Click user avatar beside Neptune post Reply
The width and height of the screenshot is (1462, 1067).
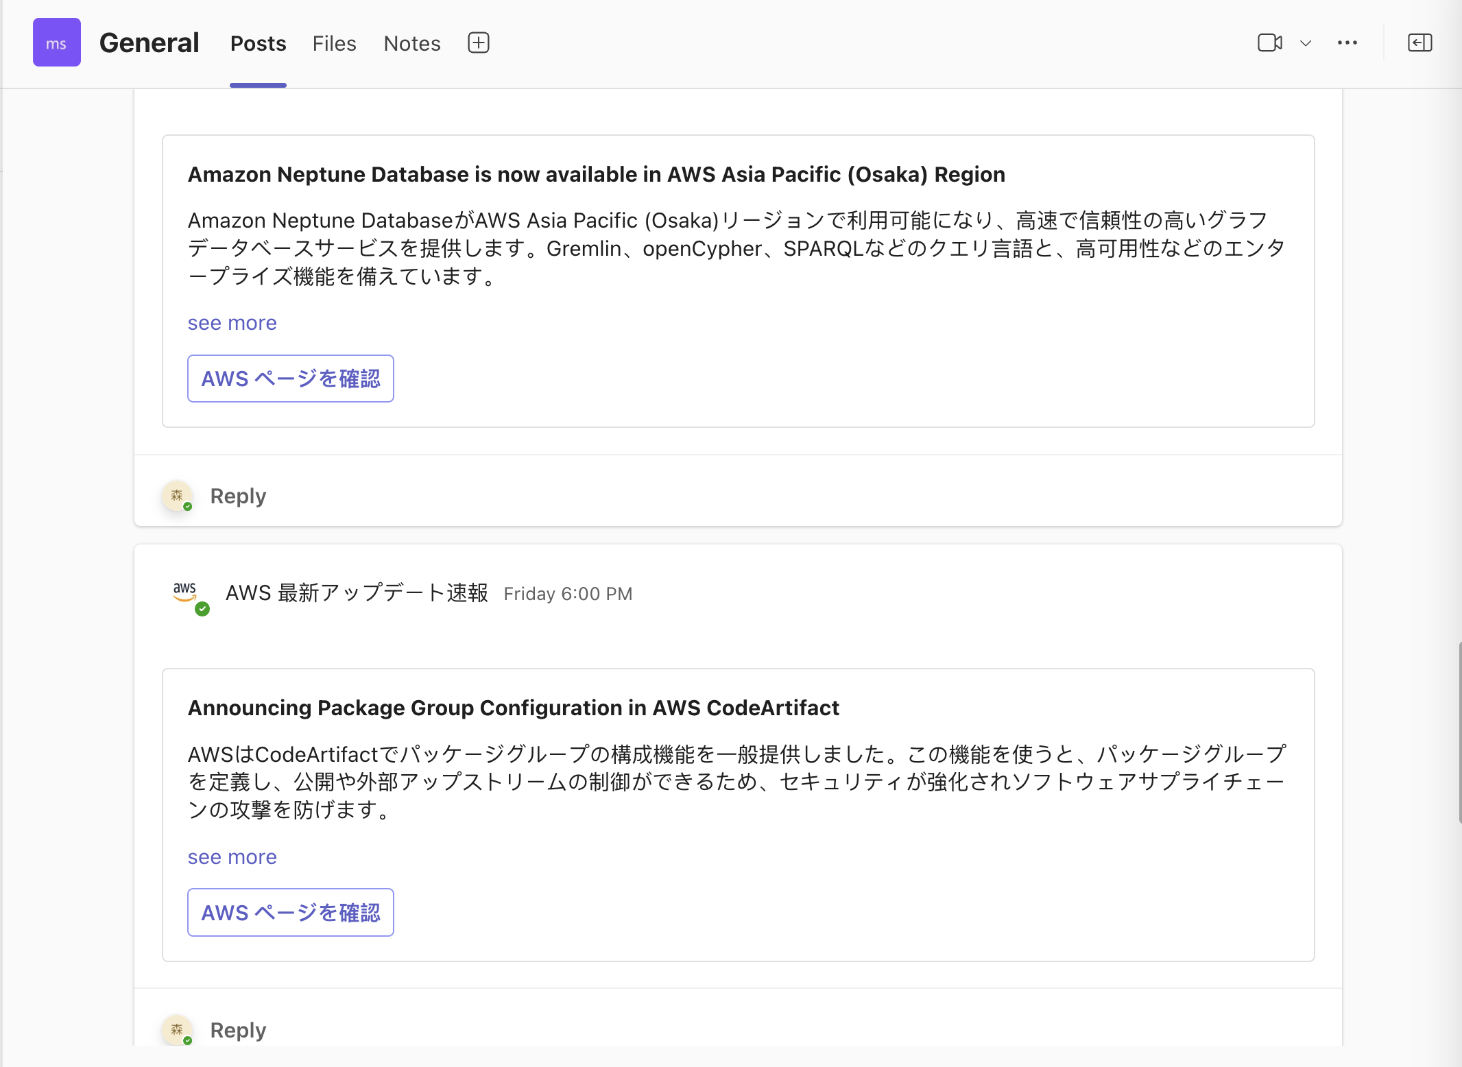177,496
